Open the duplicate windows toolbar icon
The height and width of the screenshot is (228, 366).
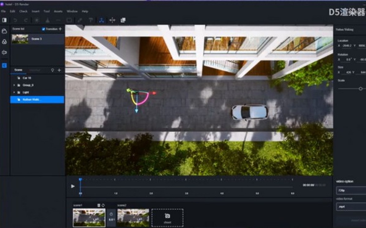click(123, 20)
